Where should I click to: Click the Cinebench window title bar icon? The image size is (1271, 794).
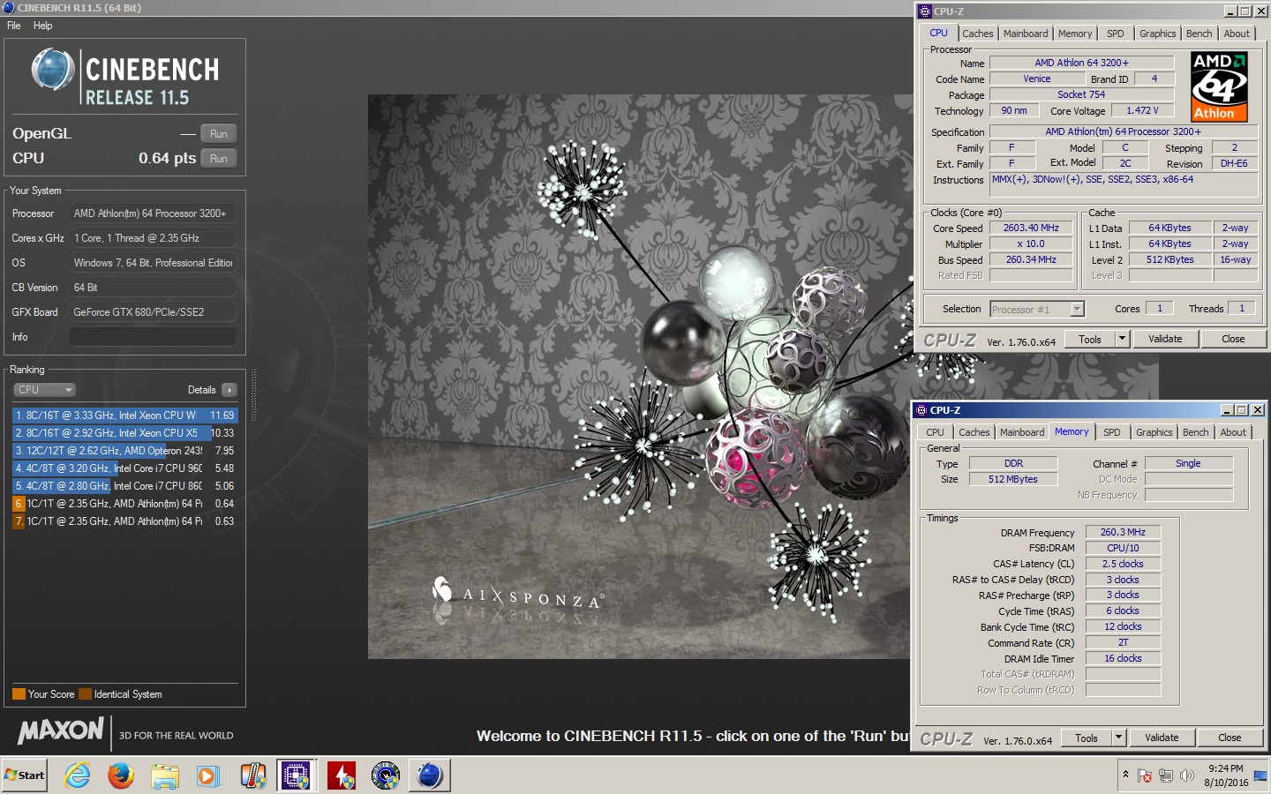click(8, 8)
